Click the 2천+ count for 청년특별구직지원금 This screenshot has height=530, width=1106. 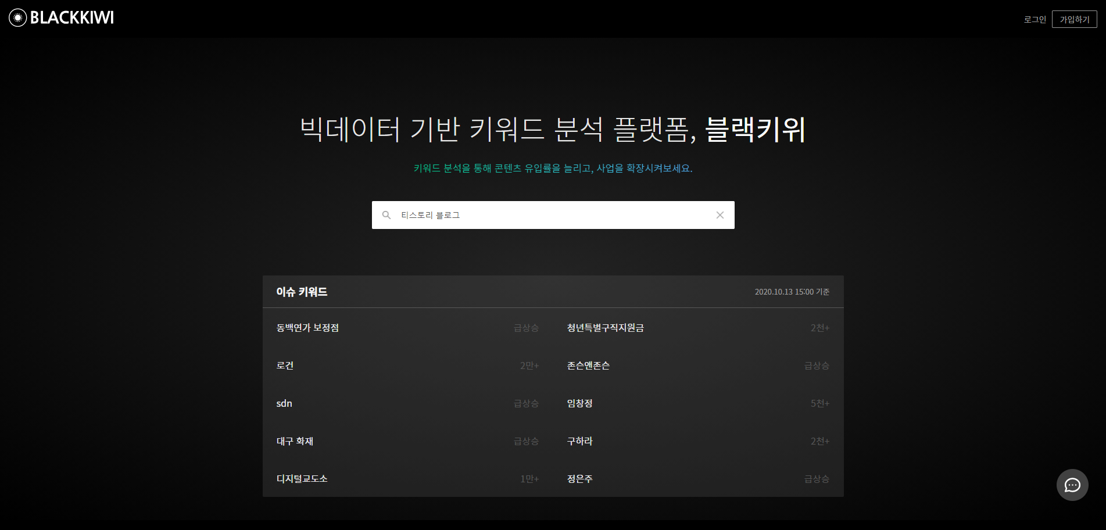pos(820,328)
